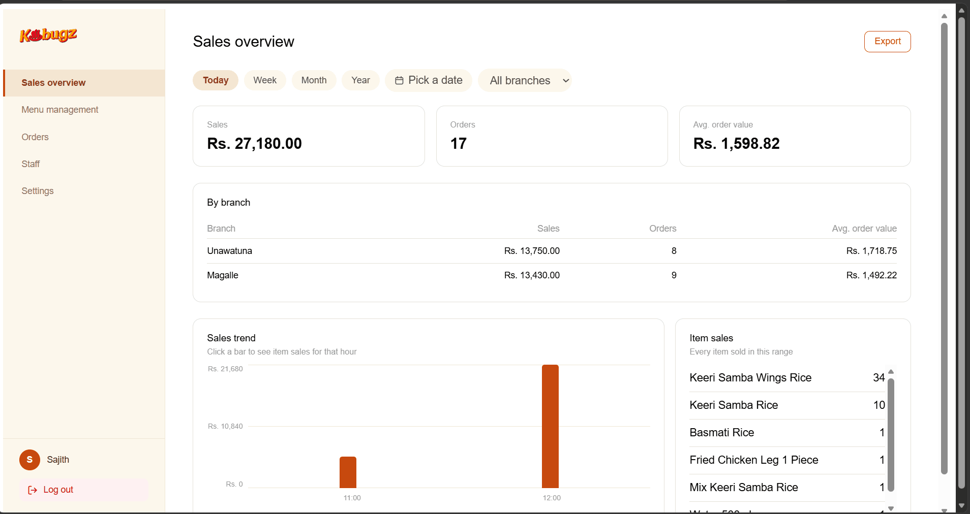970x514 pixels.
Task: Click Unawatuna sales Rs. 13,750.00
Action: (532, 251)
